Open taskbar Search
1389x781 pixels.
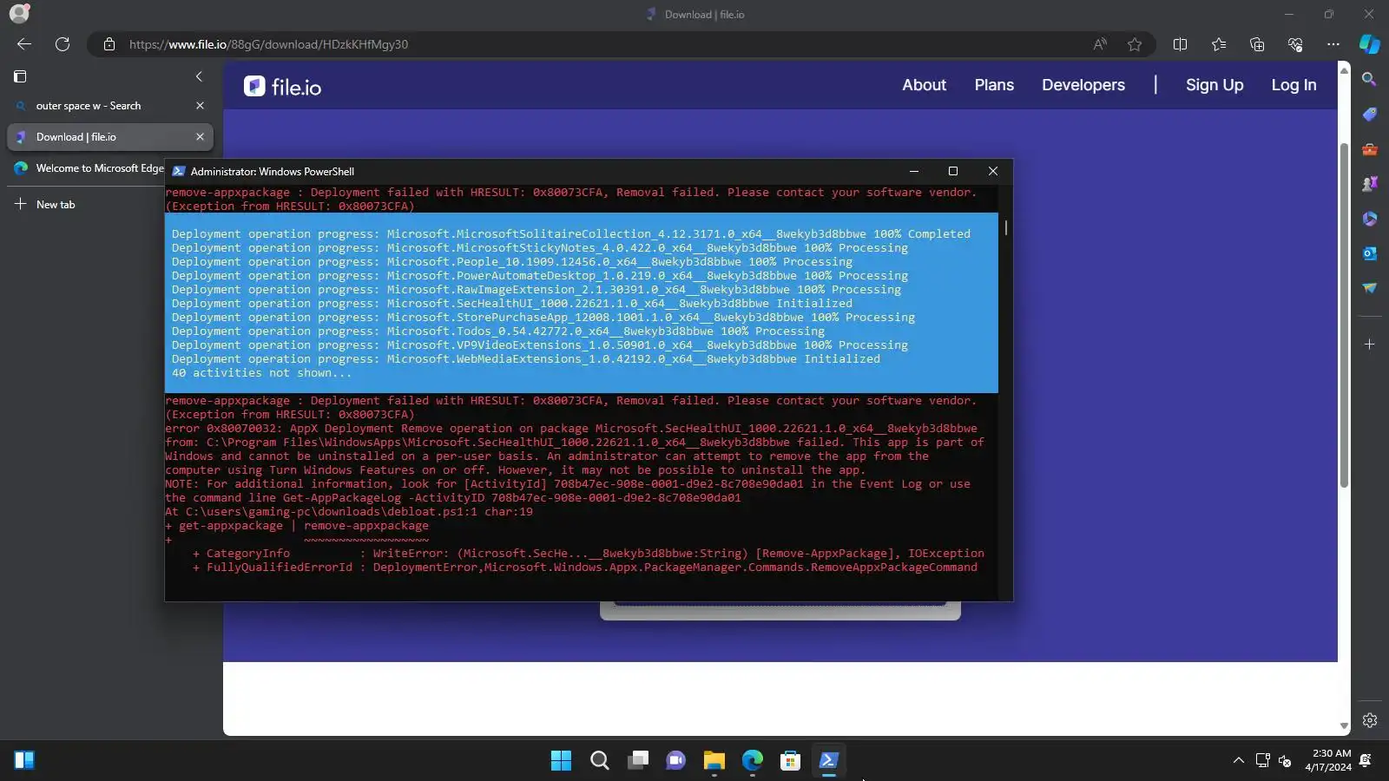click(x=599, y=761)
